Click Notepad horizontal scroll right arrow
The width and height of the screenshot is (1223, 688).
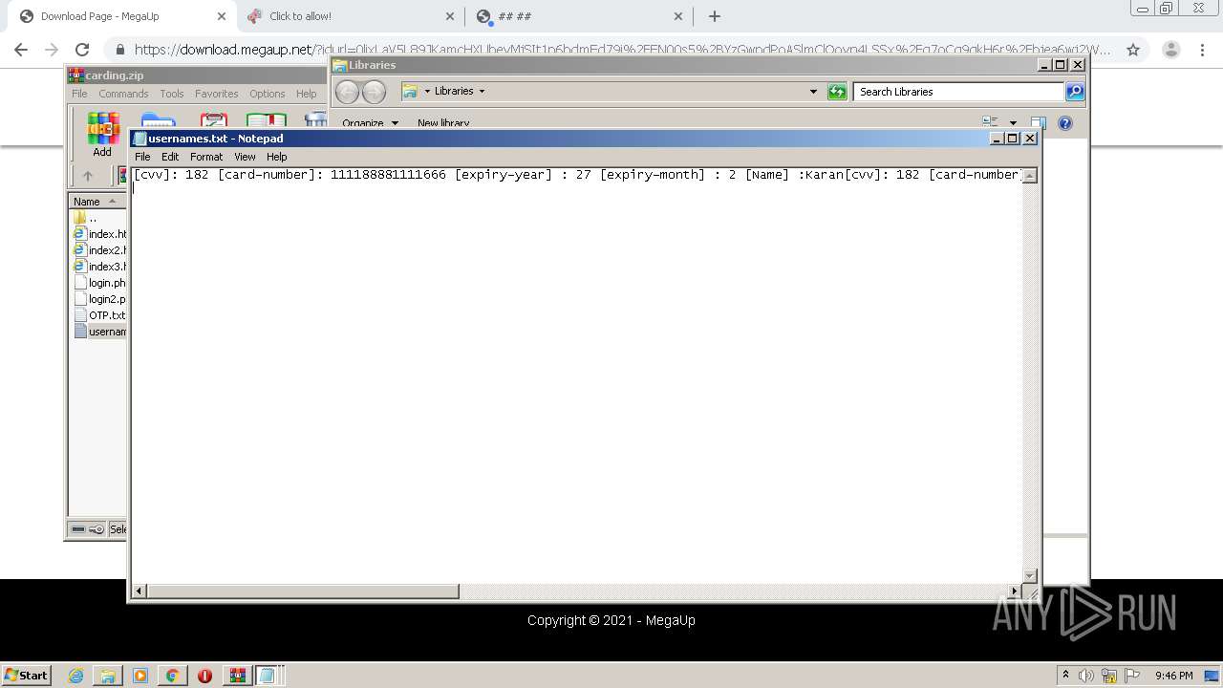[1015, 591]
